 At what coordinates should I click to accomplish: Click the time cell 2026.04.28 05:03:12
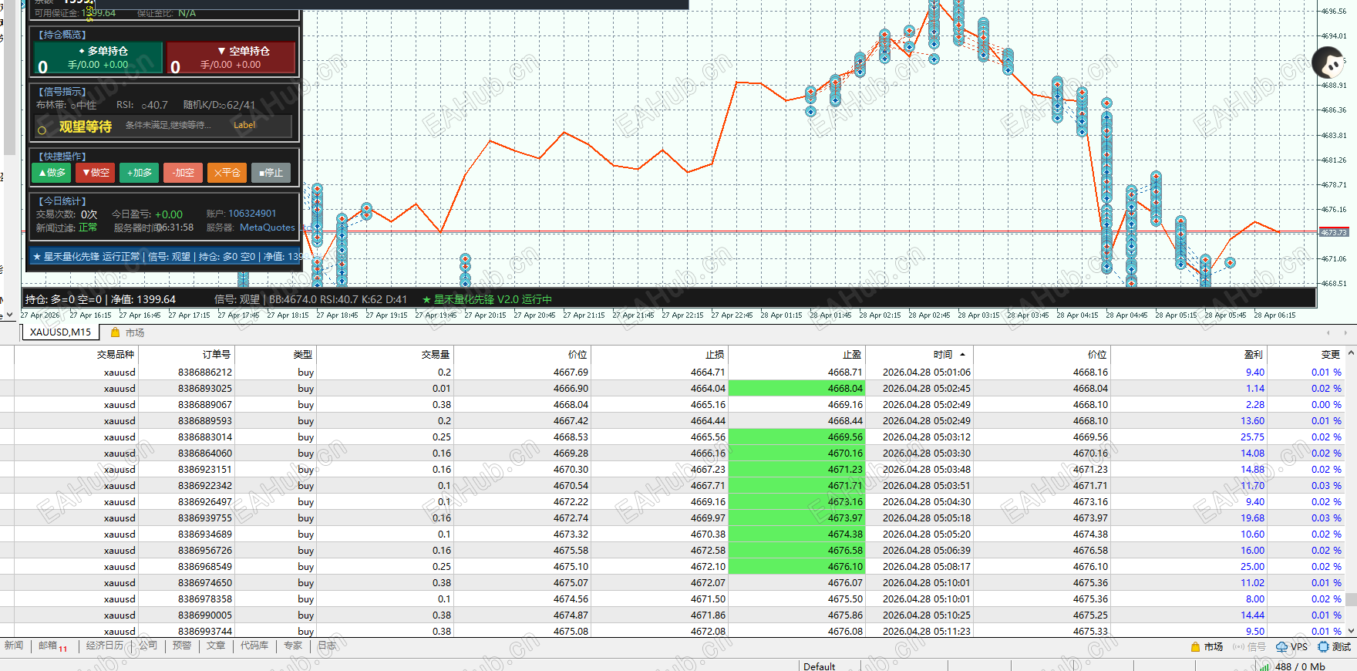click(927, 437)
